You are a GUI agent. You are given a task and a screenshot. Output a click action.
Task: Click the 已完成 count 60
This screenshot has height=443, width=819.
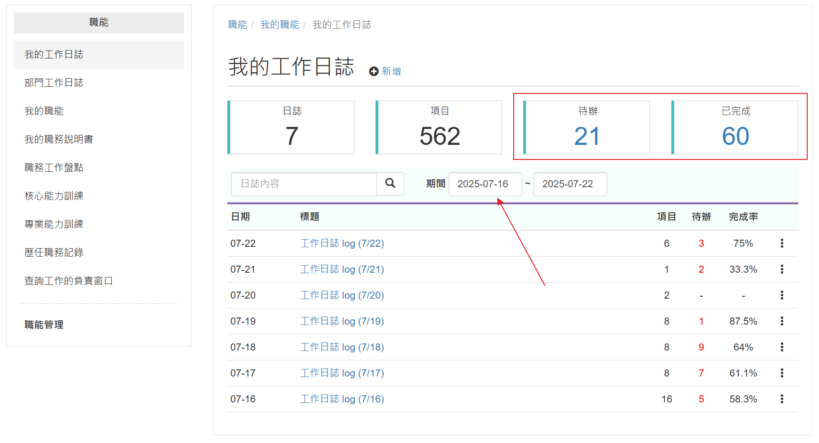click(735, 136)
